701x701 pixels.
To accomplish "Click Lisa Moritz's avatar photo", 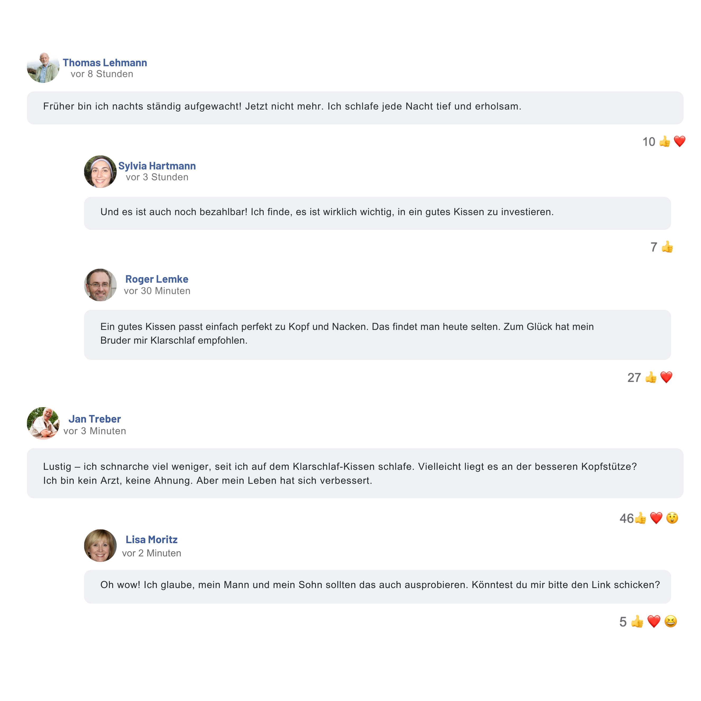I will coord(101,545).
